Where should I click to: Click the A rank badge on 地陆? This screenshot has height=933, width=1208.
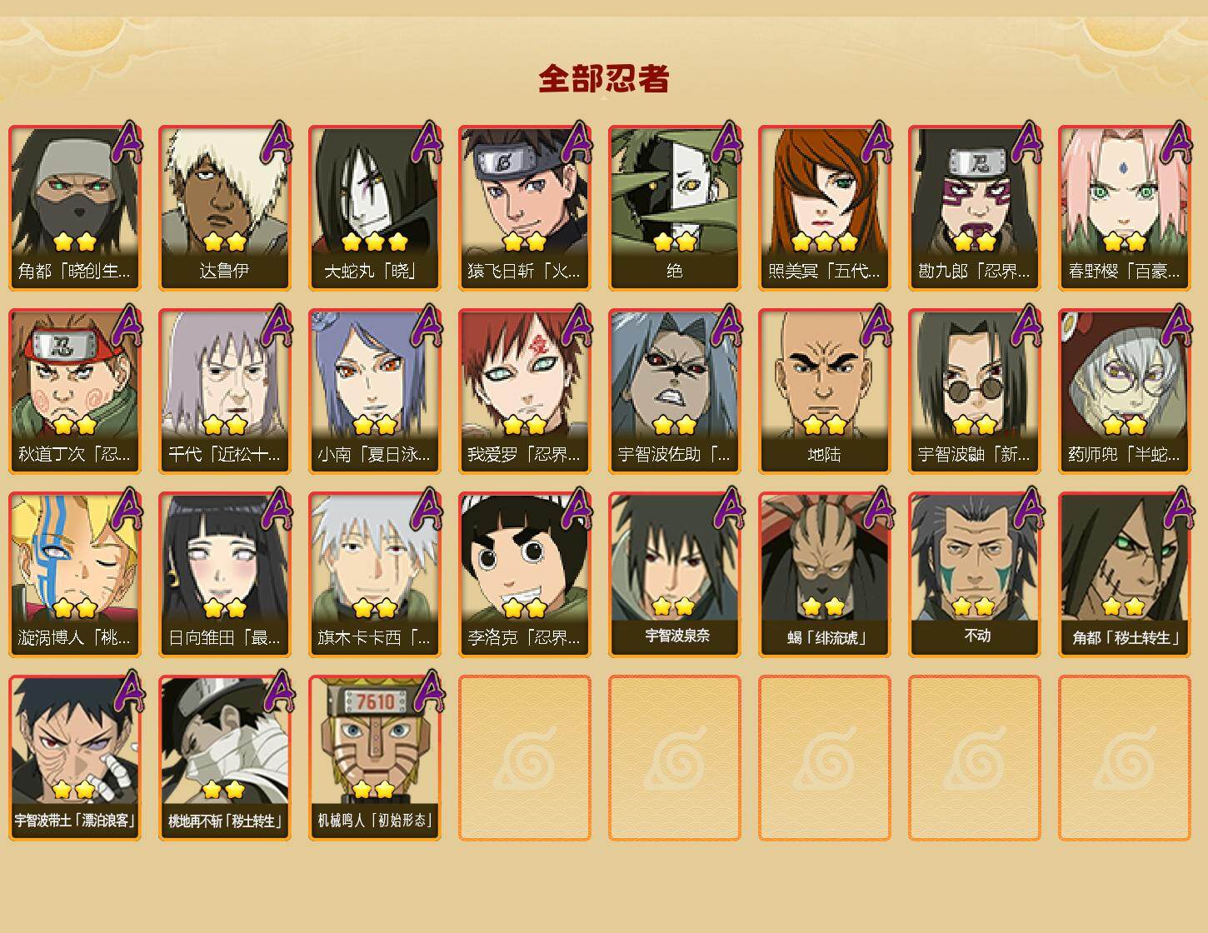(x=876, y=327)
